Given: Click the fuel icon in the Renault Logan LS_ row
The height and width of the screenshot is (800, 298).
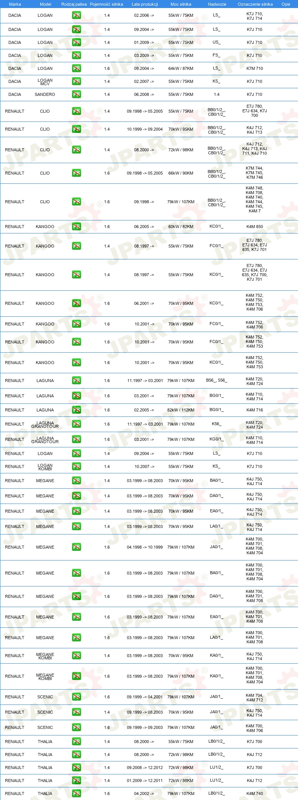Looking at the screenshot, I should coord(76,453).
